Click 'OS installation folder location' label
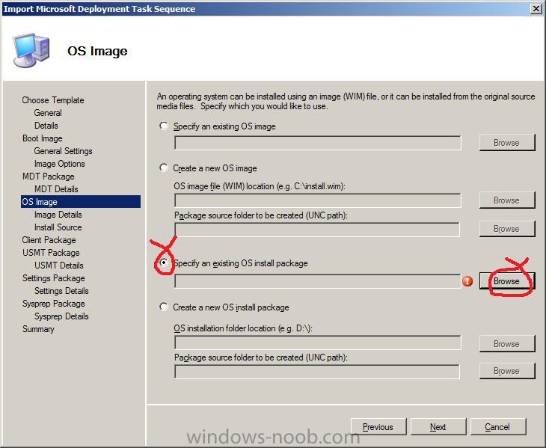Image resolution: width=546 pixels, height=448 pixels. coord(243,328)
